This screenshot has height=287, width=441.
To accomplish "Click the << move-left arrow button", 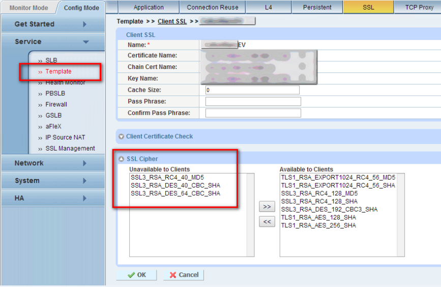I will 267,222.
